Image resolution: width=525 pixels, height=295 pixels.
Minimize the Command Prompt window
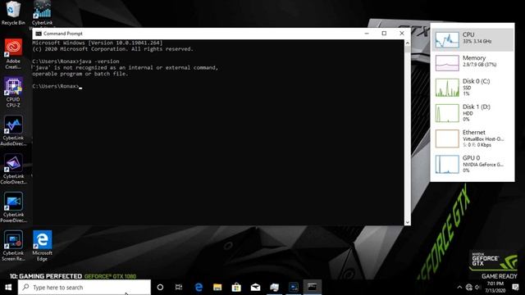click(x=367, y=34)
